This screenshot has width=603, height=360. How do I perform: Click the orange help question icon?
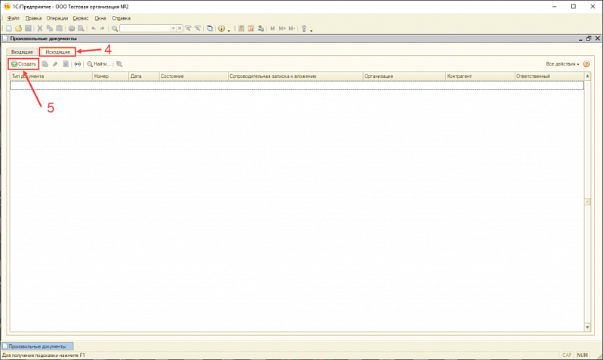tap(586, 64)
